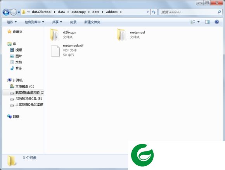Click the 库 library icon
The width and height of the screenshot is (225, 170).
point(9,44)
